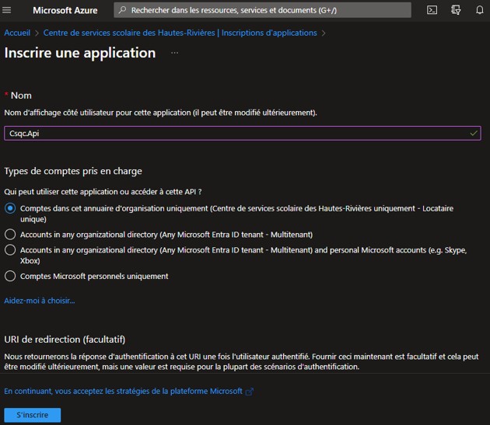Click the Nom field containing Csqc.Api
The image size is (490, 425).
point(243,134)
